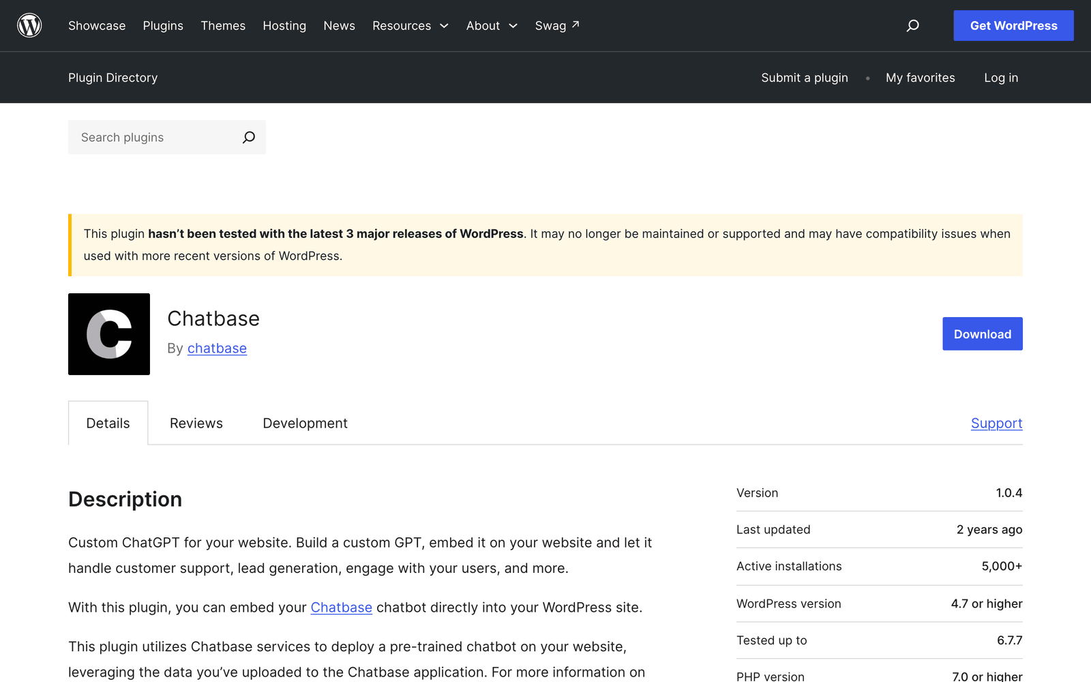Open the Showcase menu item

(97, 25)
